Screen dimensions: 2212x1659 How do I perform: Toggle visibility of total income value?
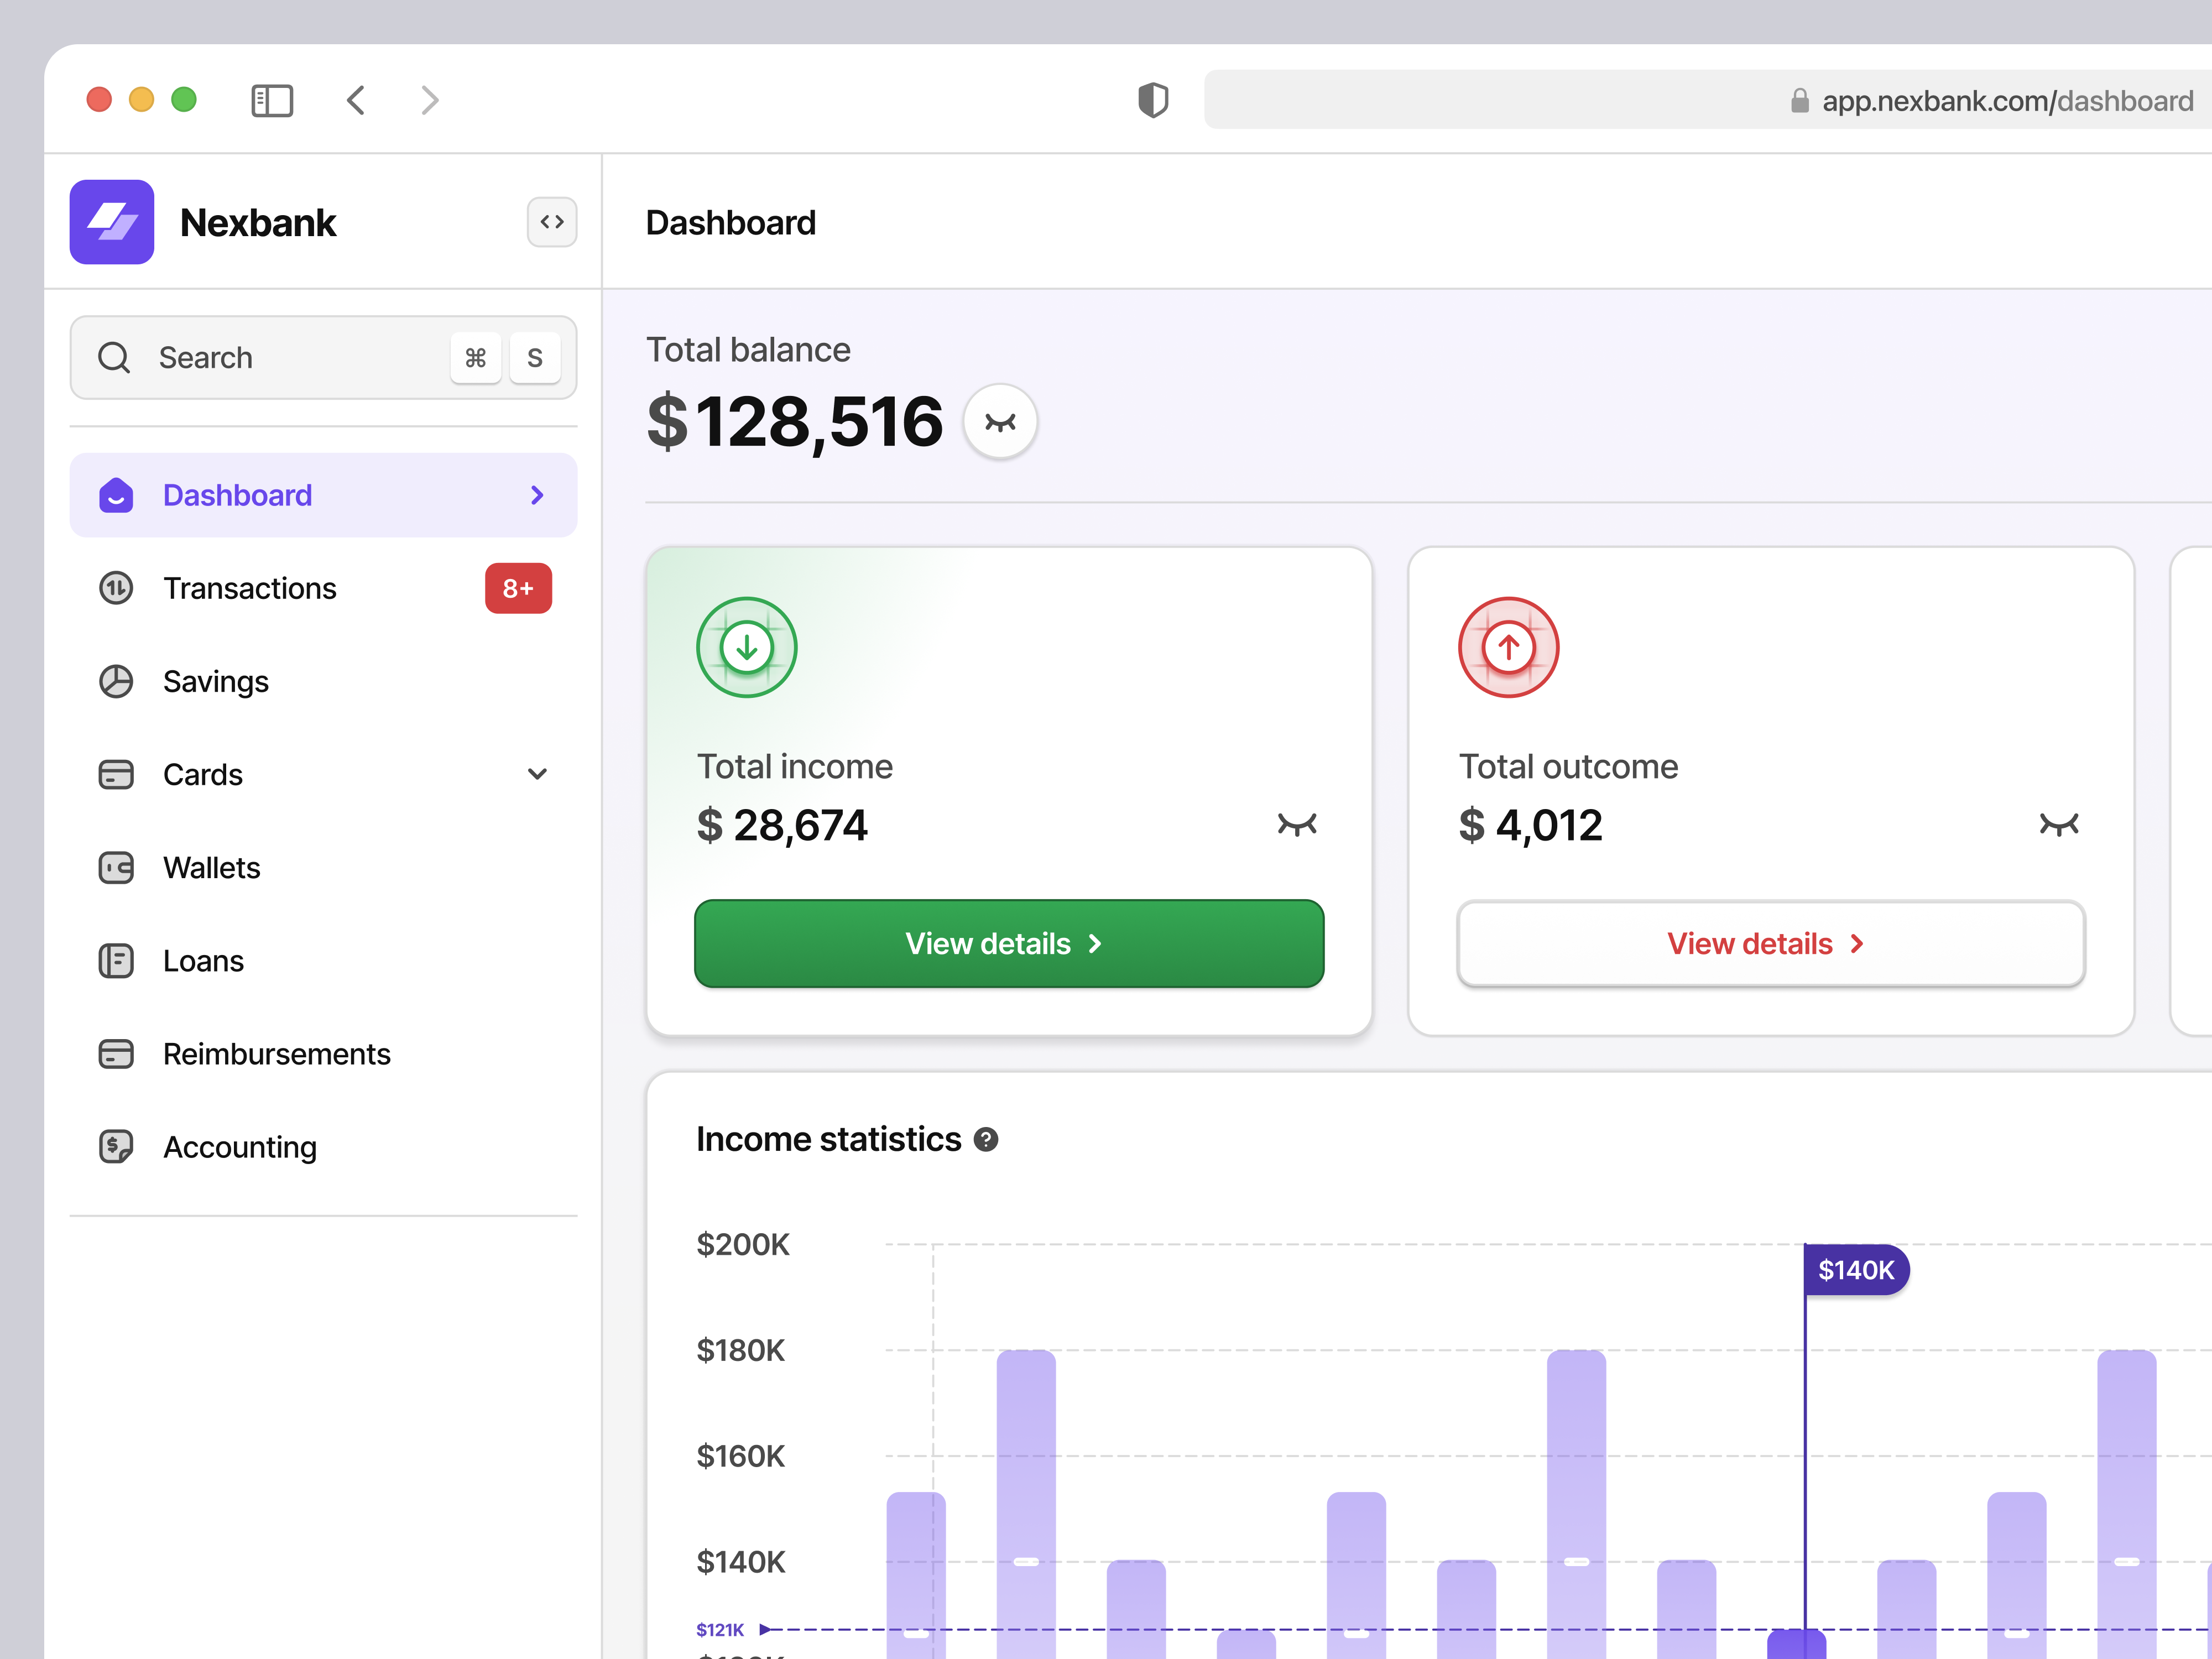[x=1297, y=824]
